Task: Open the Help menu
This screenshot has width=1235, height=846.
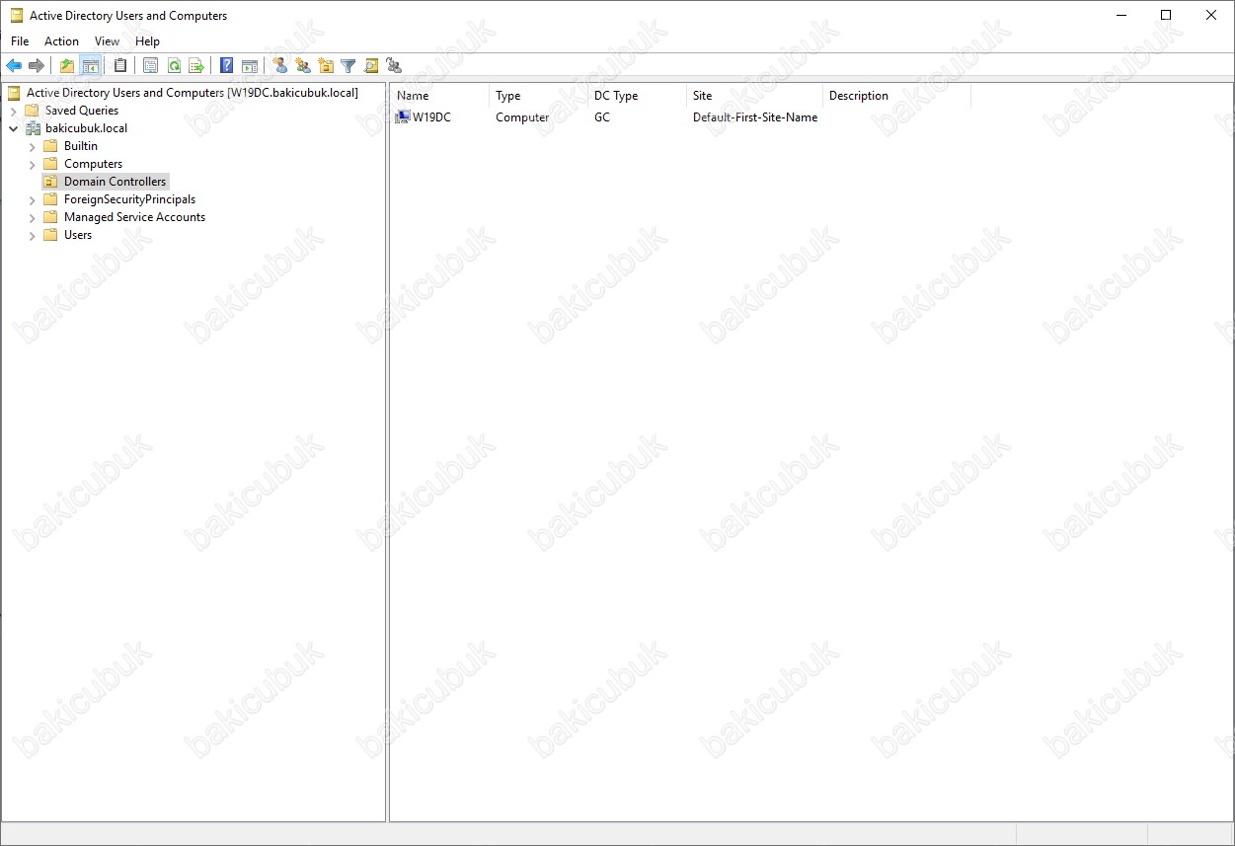Action: [x=148, y=41]
